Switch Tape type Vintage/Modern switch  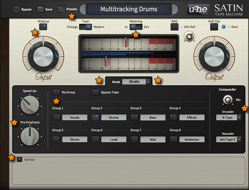[x=86, y=27]
